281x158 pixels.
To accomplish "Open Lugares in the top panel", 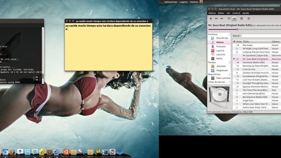I will (x=184, y=2).
